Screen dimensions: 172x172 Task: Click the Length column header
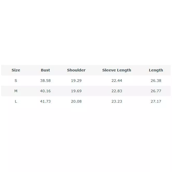[156, 70]
